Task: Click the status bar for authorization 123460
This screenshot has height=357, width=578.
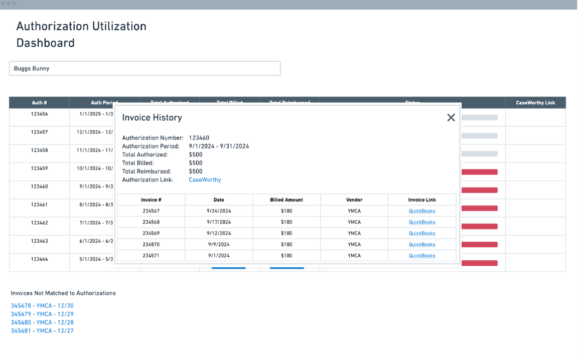Action: (480, 190)
